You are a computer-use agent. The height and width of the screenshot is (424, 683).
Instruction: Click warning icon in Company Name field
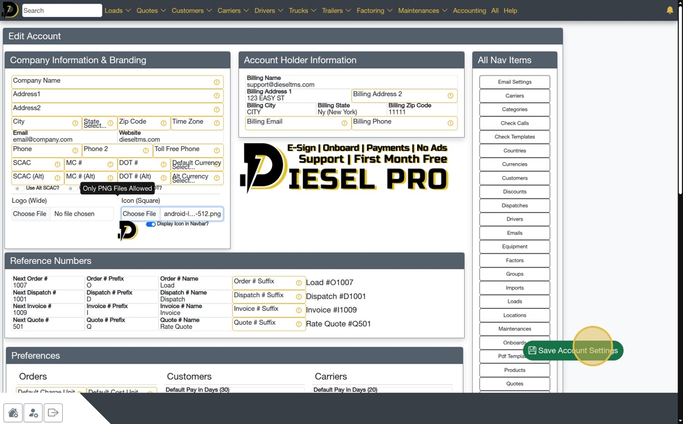(x=216, y=82)
